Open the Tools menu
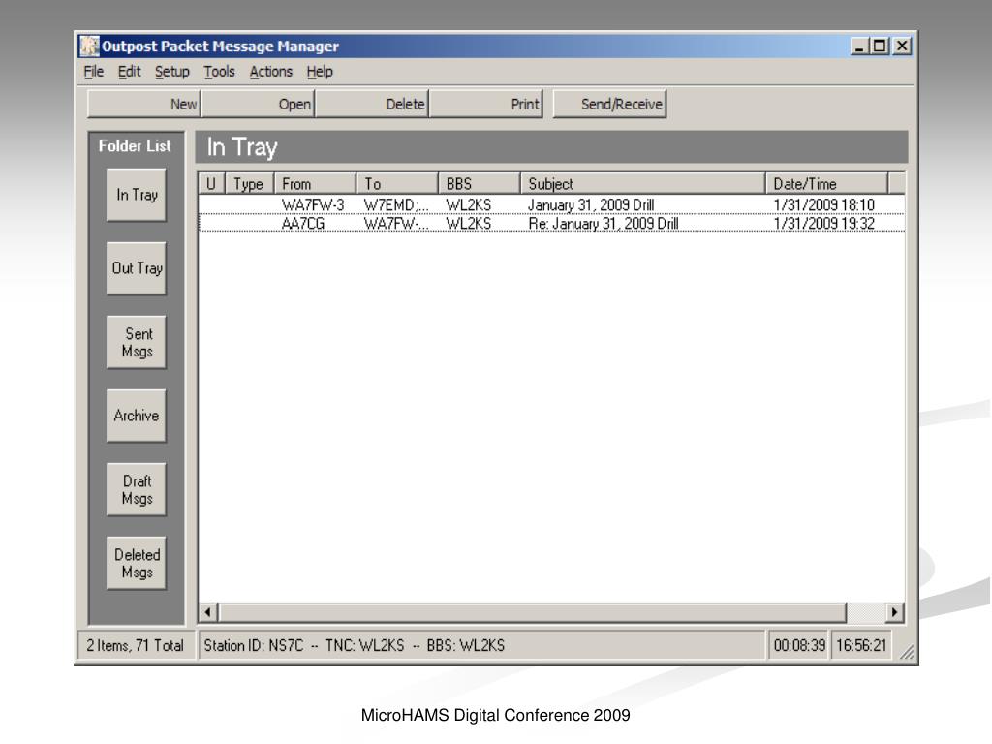Viewport: 992px width, 744px height. point(219,72)
